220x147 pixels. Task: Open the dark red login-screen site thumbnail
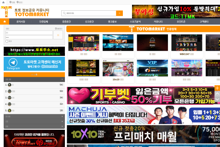click(153, 43)
